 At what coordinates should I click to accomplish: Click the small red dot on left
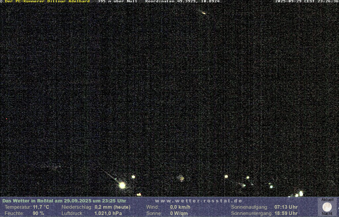6,119
